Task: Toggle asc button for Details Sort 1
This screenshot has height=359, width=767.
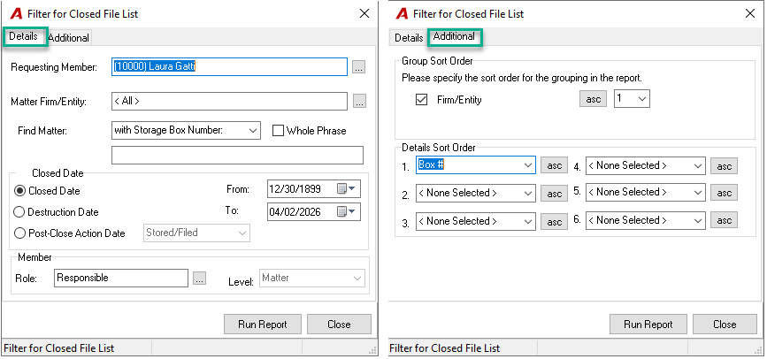Action: pos(554,165)
